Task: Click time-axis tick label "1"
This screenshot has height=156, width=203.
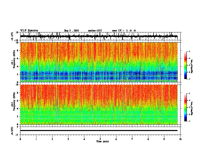Action: [x=36, y=139]
